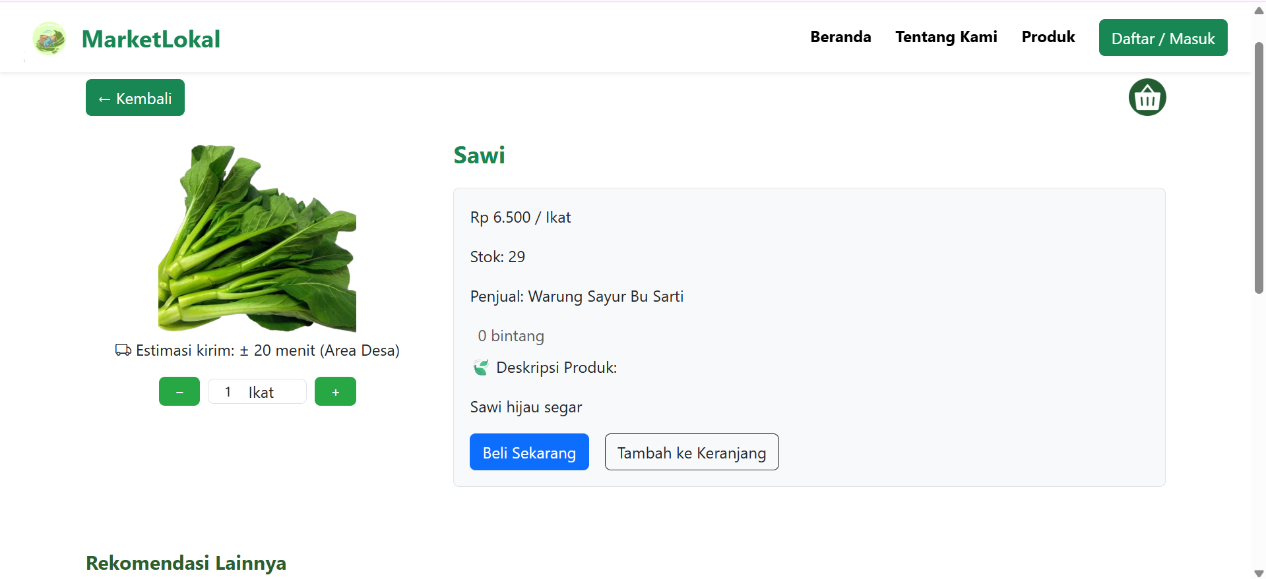Viewport: 1266px width, 579px height.
Task: Click the 0 bintang rating text
Action: coord(511,336)
